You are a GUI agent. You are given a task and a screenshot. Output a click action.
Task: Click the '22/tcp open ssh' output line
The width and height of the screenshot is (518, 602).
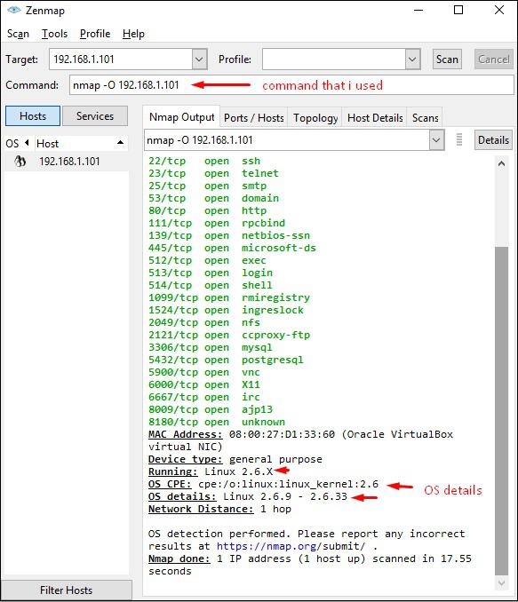(204, 161)
